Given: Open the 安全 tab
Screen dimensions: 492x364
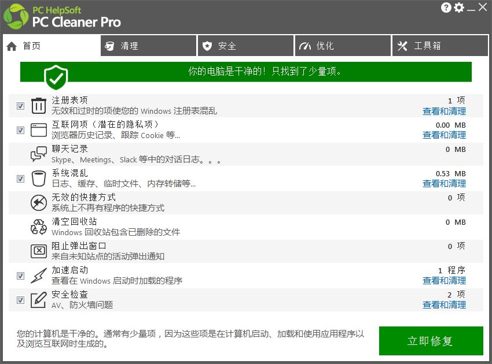Looking at the screenshot, I should 245,46.
